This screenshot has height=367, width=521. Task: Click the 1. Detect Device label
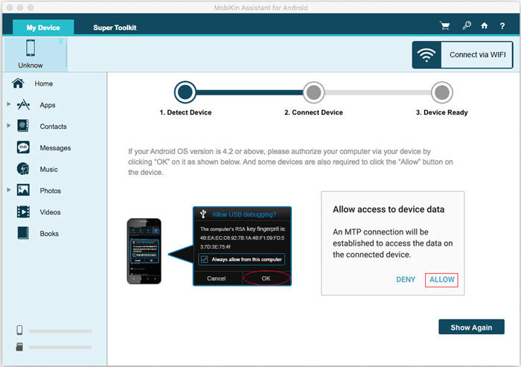point(185,112)
